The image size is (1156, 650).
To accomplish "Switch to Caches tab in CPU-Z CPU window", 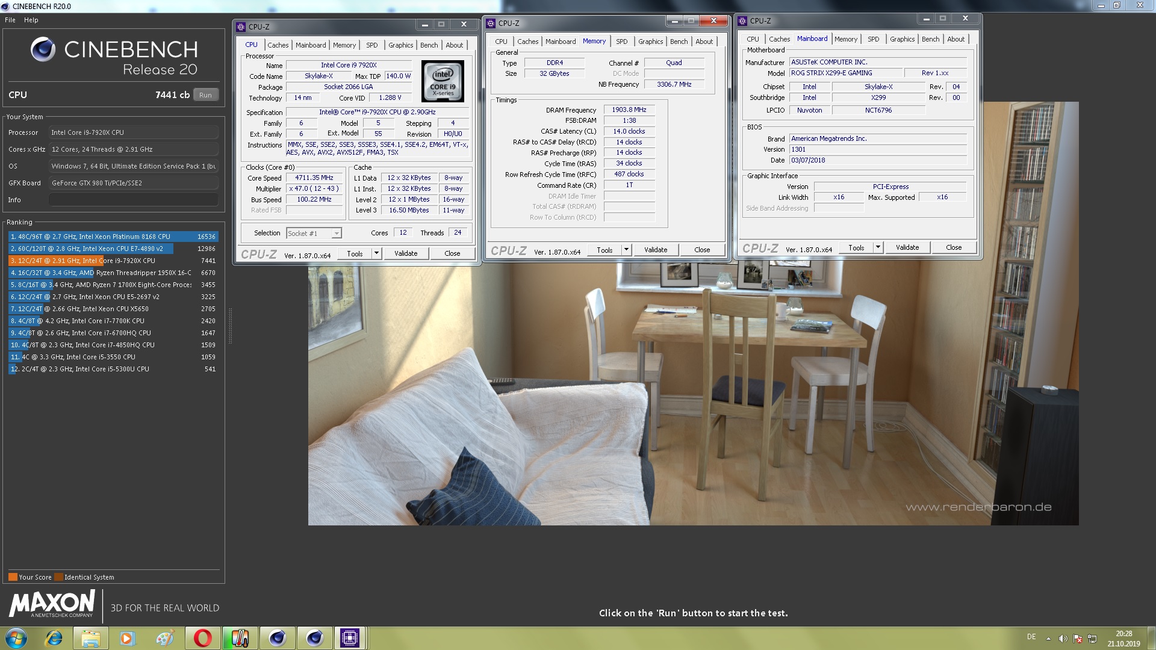I will 278,45.
